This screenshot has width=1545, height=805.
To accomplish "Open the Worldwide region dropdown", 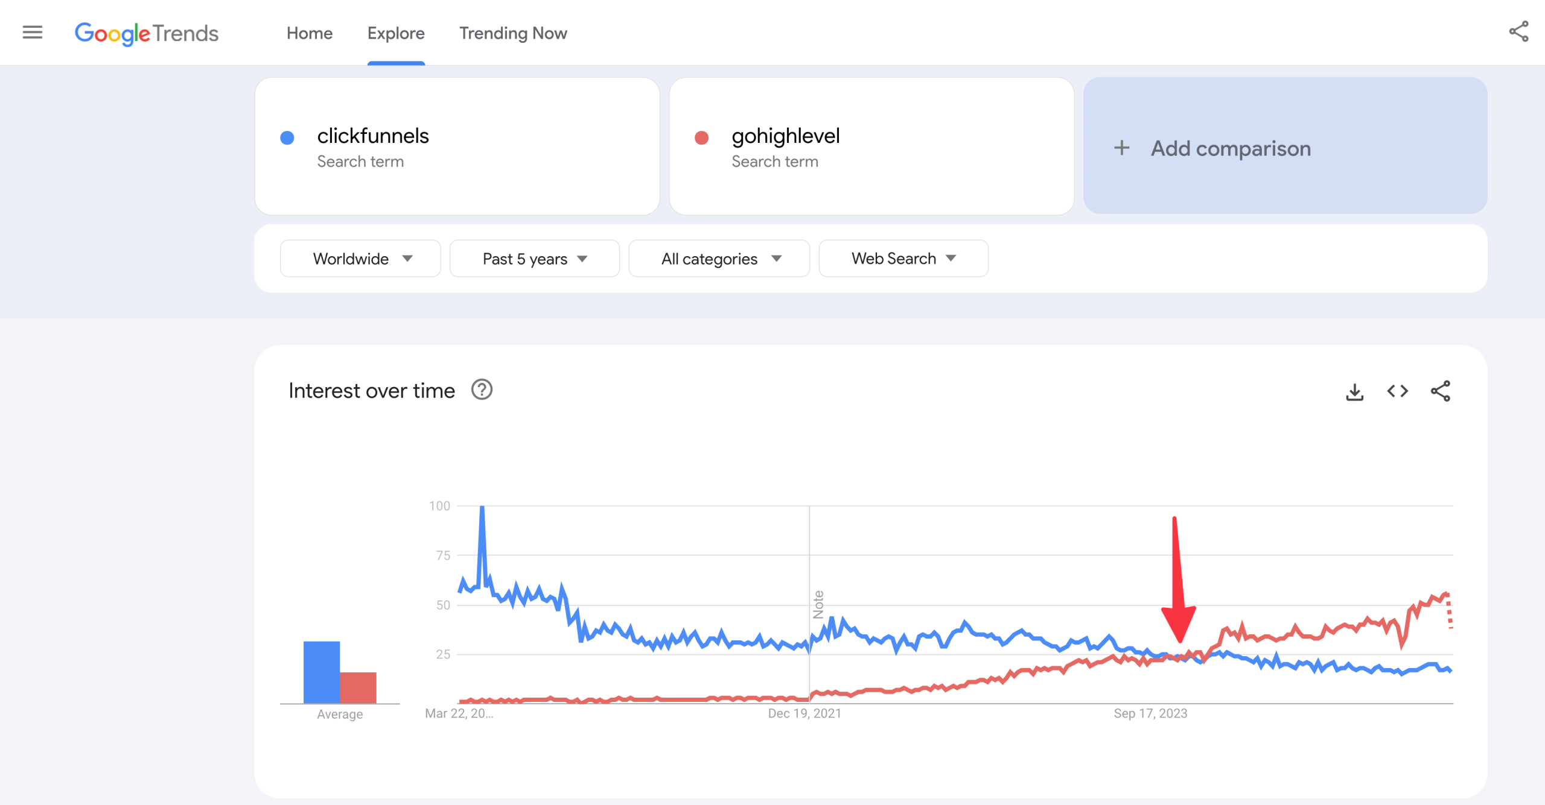I will click(x=360, y=258).
